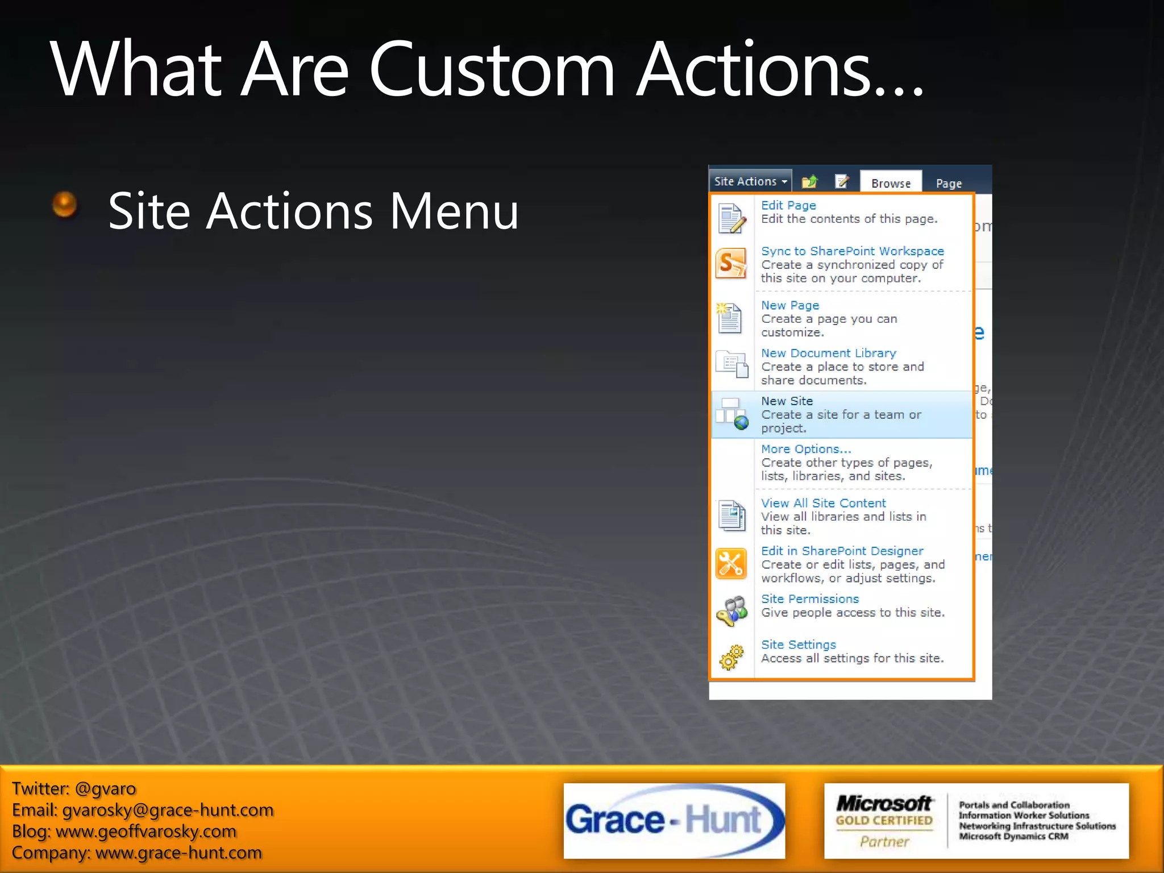Open the More Options link

[805, 449]
